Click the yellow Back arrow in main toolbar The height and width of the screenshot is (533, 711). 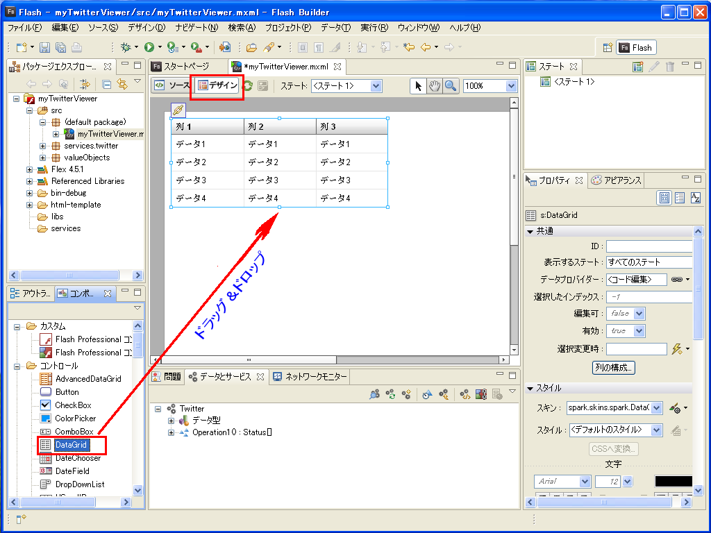click(426, 47)
